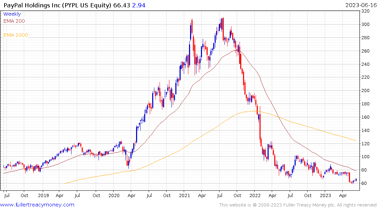Click the 2019 year label on time axis
This screenshot has height=210, width=377.
click(x=43, y=195)
